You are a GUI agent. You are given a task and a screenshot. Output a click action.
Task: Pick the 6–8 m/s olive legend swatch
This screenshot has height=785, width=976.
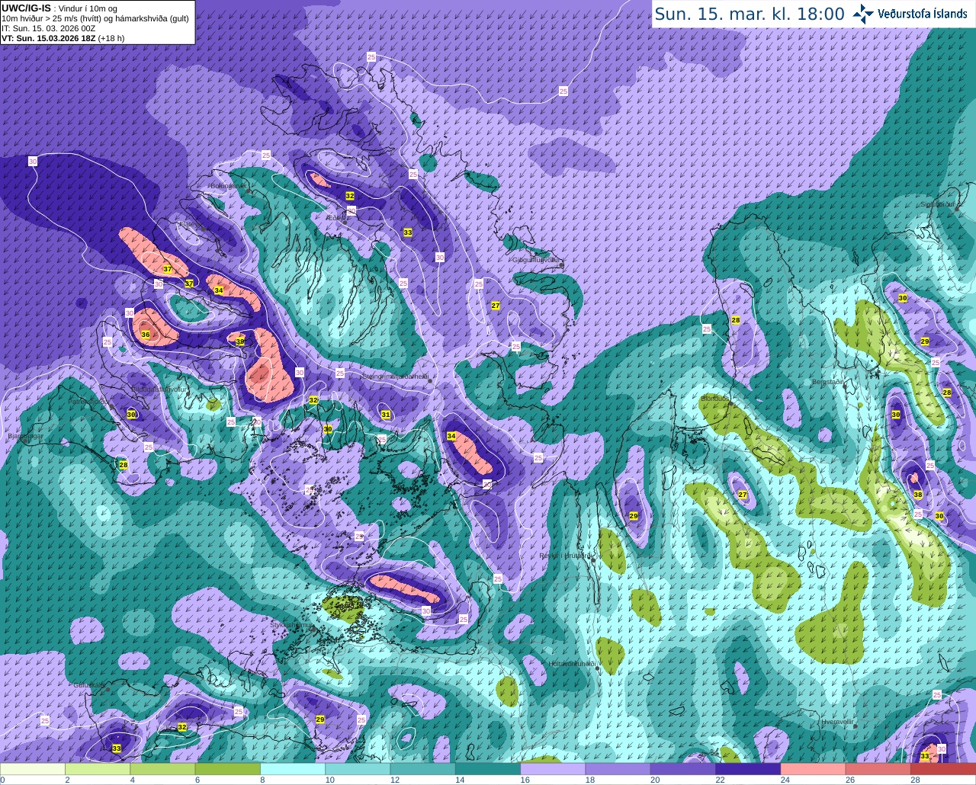point(229,769)
